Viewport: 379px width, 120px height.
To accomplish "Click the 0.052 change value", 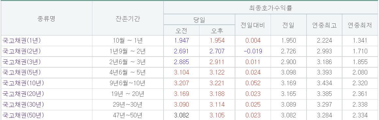I will click(253, 83).
